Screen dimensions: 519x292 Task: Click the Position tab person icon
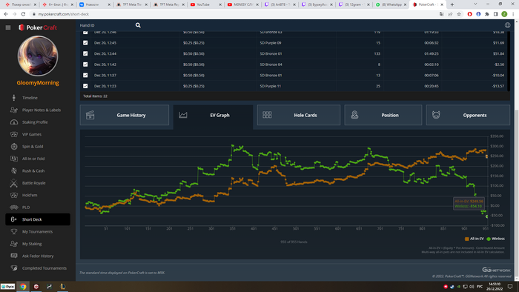[354, 115]
